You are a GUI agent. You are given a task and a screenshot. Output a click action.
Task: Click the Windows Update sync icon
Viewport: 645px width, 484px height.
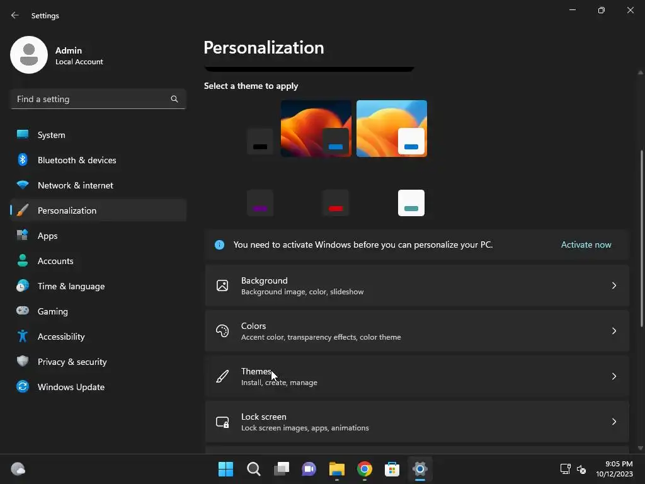coord(23,386)
